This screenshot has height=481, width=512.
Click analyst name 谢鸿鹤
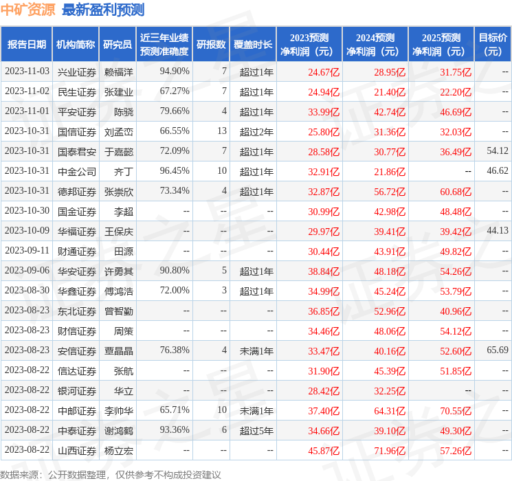[119, 430]
